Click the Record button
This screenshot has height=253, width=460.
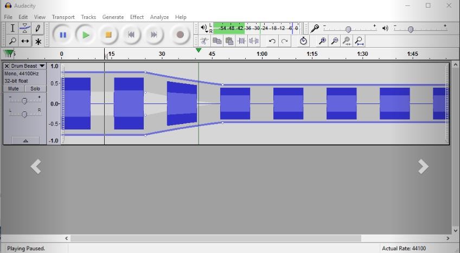(180, 35)
